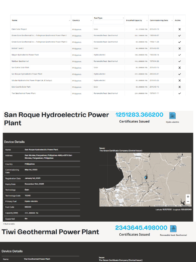Click the Technology Code value TC310
Screen dimensions: 196x262
tap(28, 195)
